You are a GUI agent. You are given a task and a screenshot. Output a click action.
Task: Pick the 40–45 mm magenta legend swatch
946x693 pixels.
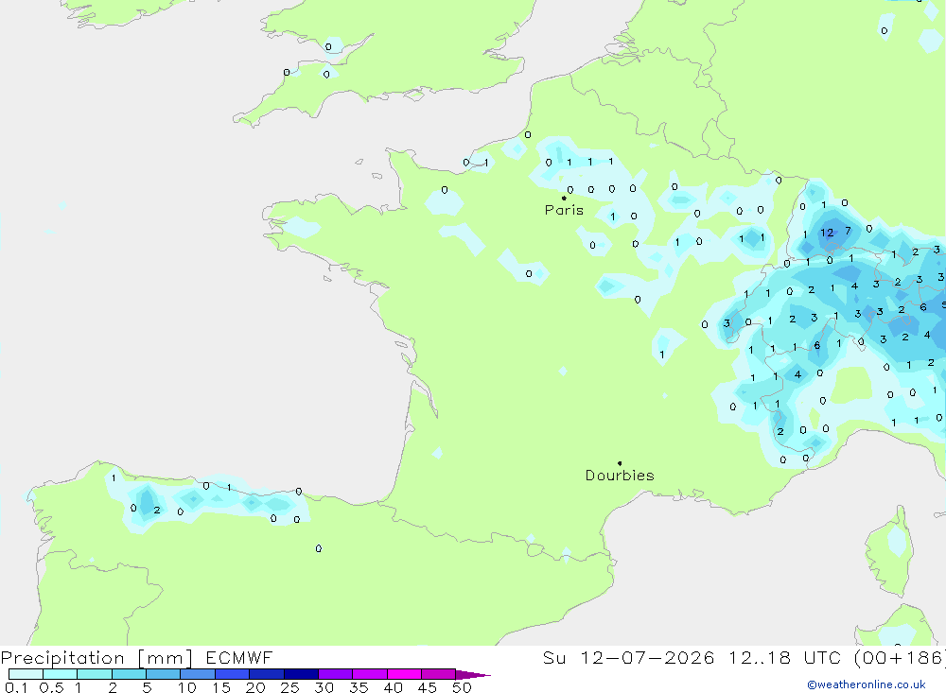click(404, 674)
